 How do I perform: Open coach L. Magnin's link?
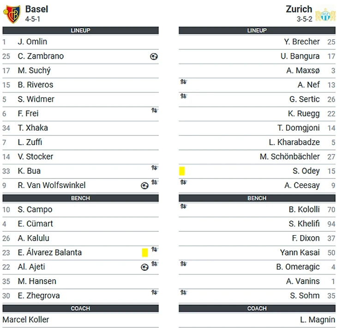coord(317,319)
